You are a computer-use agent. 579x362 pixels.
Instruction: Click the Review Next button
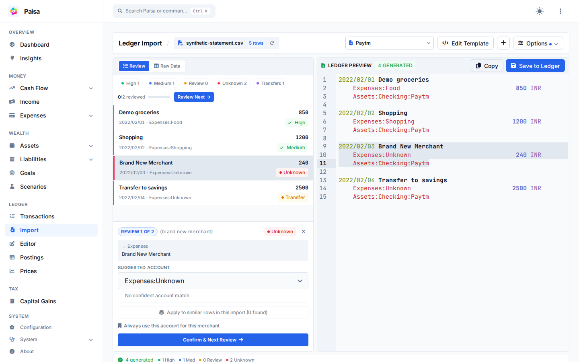[194, 97]
